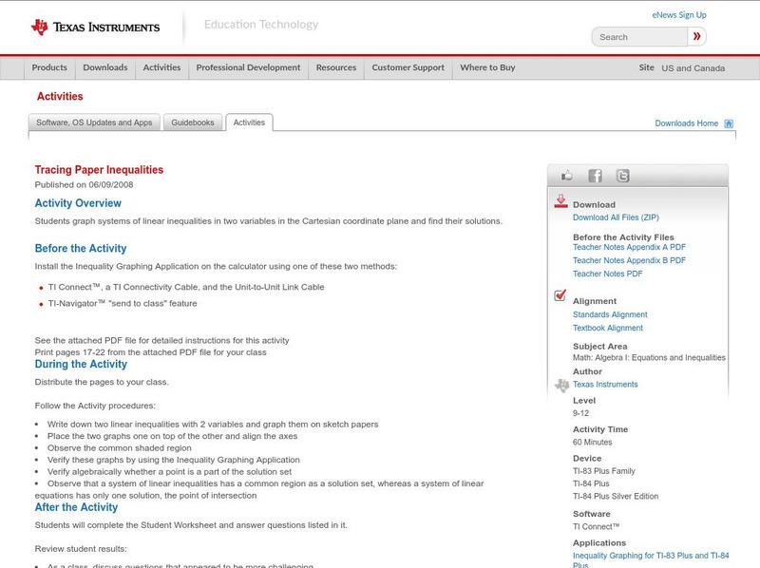Click the red Download arrow icon
Screen dimensions: 760x568
560,201
